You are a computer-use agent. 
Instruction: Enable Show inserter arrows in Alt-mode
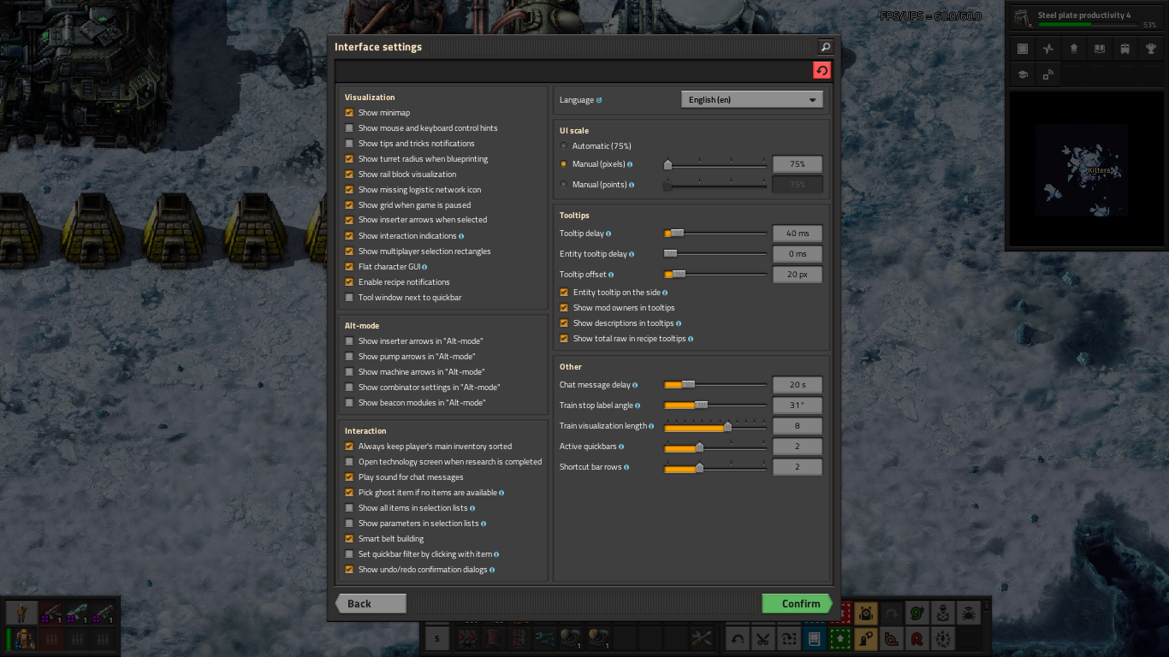349,341
